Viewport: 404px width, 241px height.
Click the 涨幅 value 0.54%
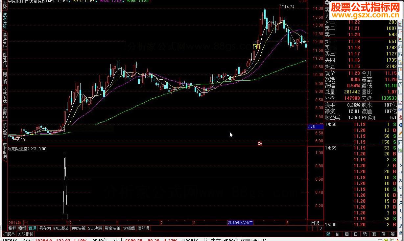(353, 86)
